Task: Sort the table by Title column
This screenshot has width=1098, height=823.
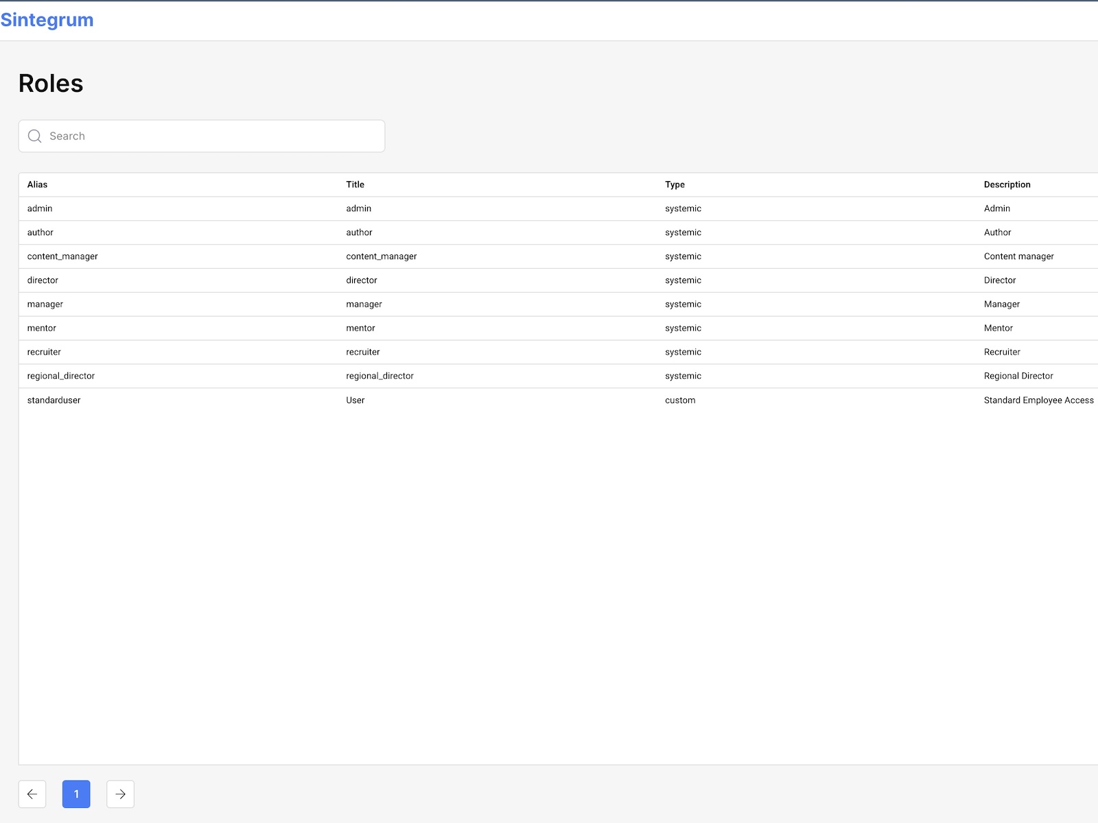Action: click(x=354, y=184)
